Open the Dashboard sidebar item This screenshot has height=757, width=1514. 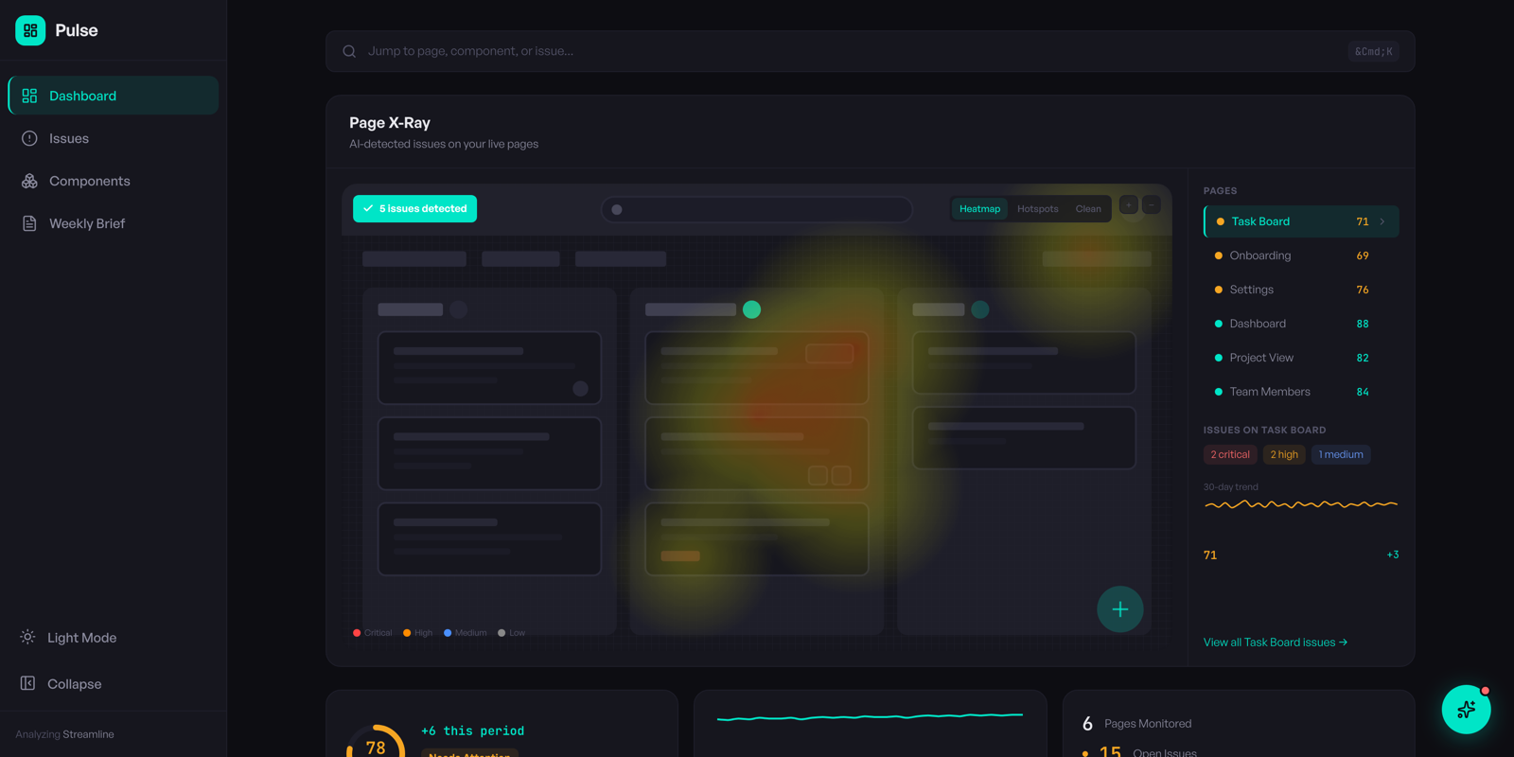click(114, 96)
